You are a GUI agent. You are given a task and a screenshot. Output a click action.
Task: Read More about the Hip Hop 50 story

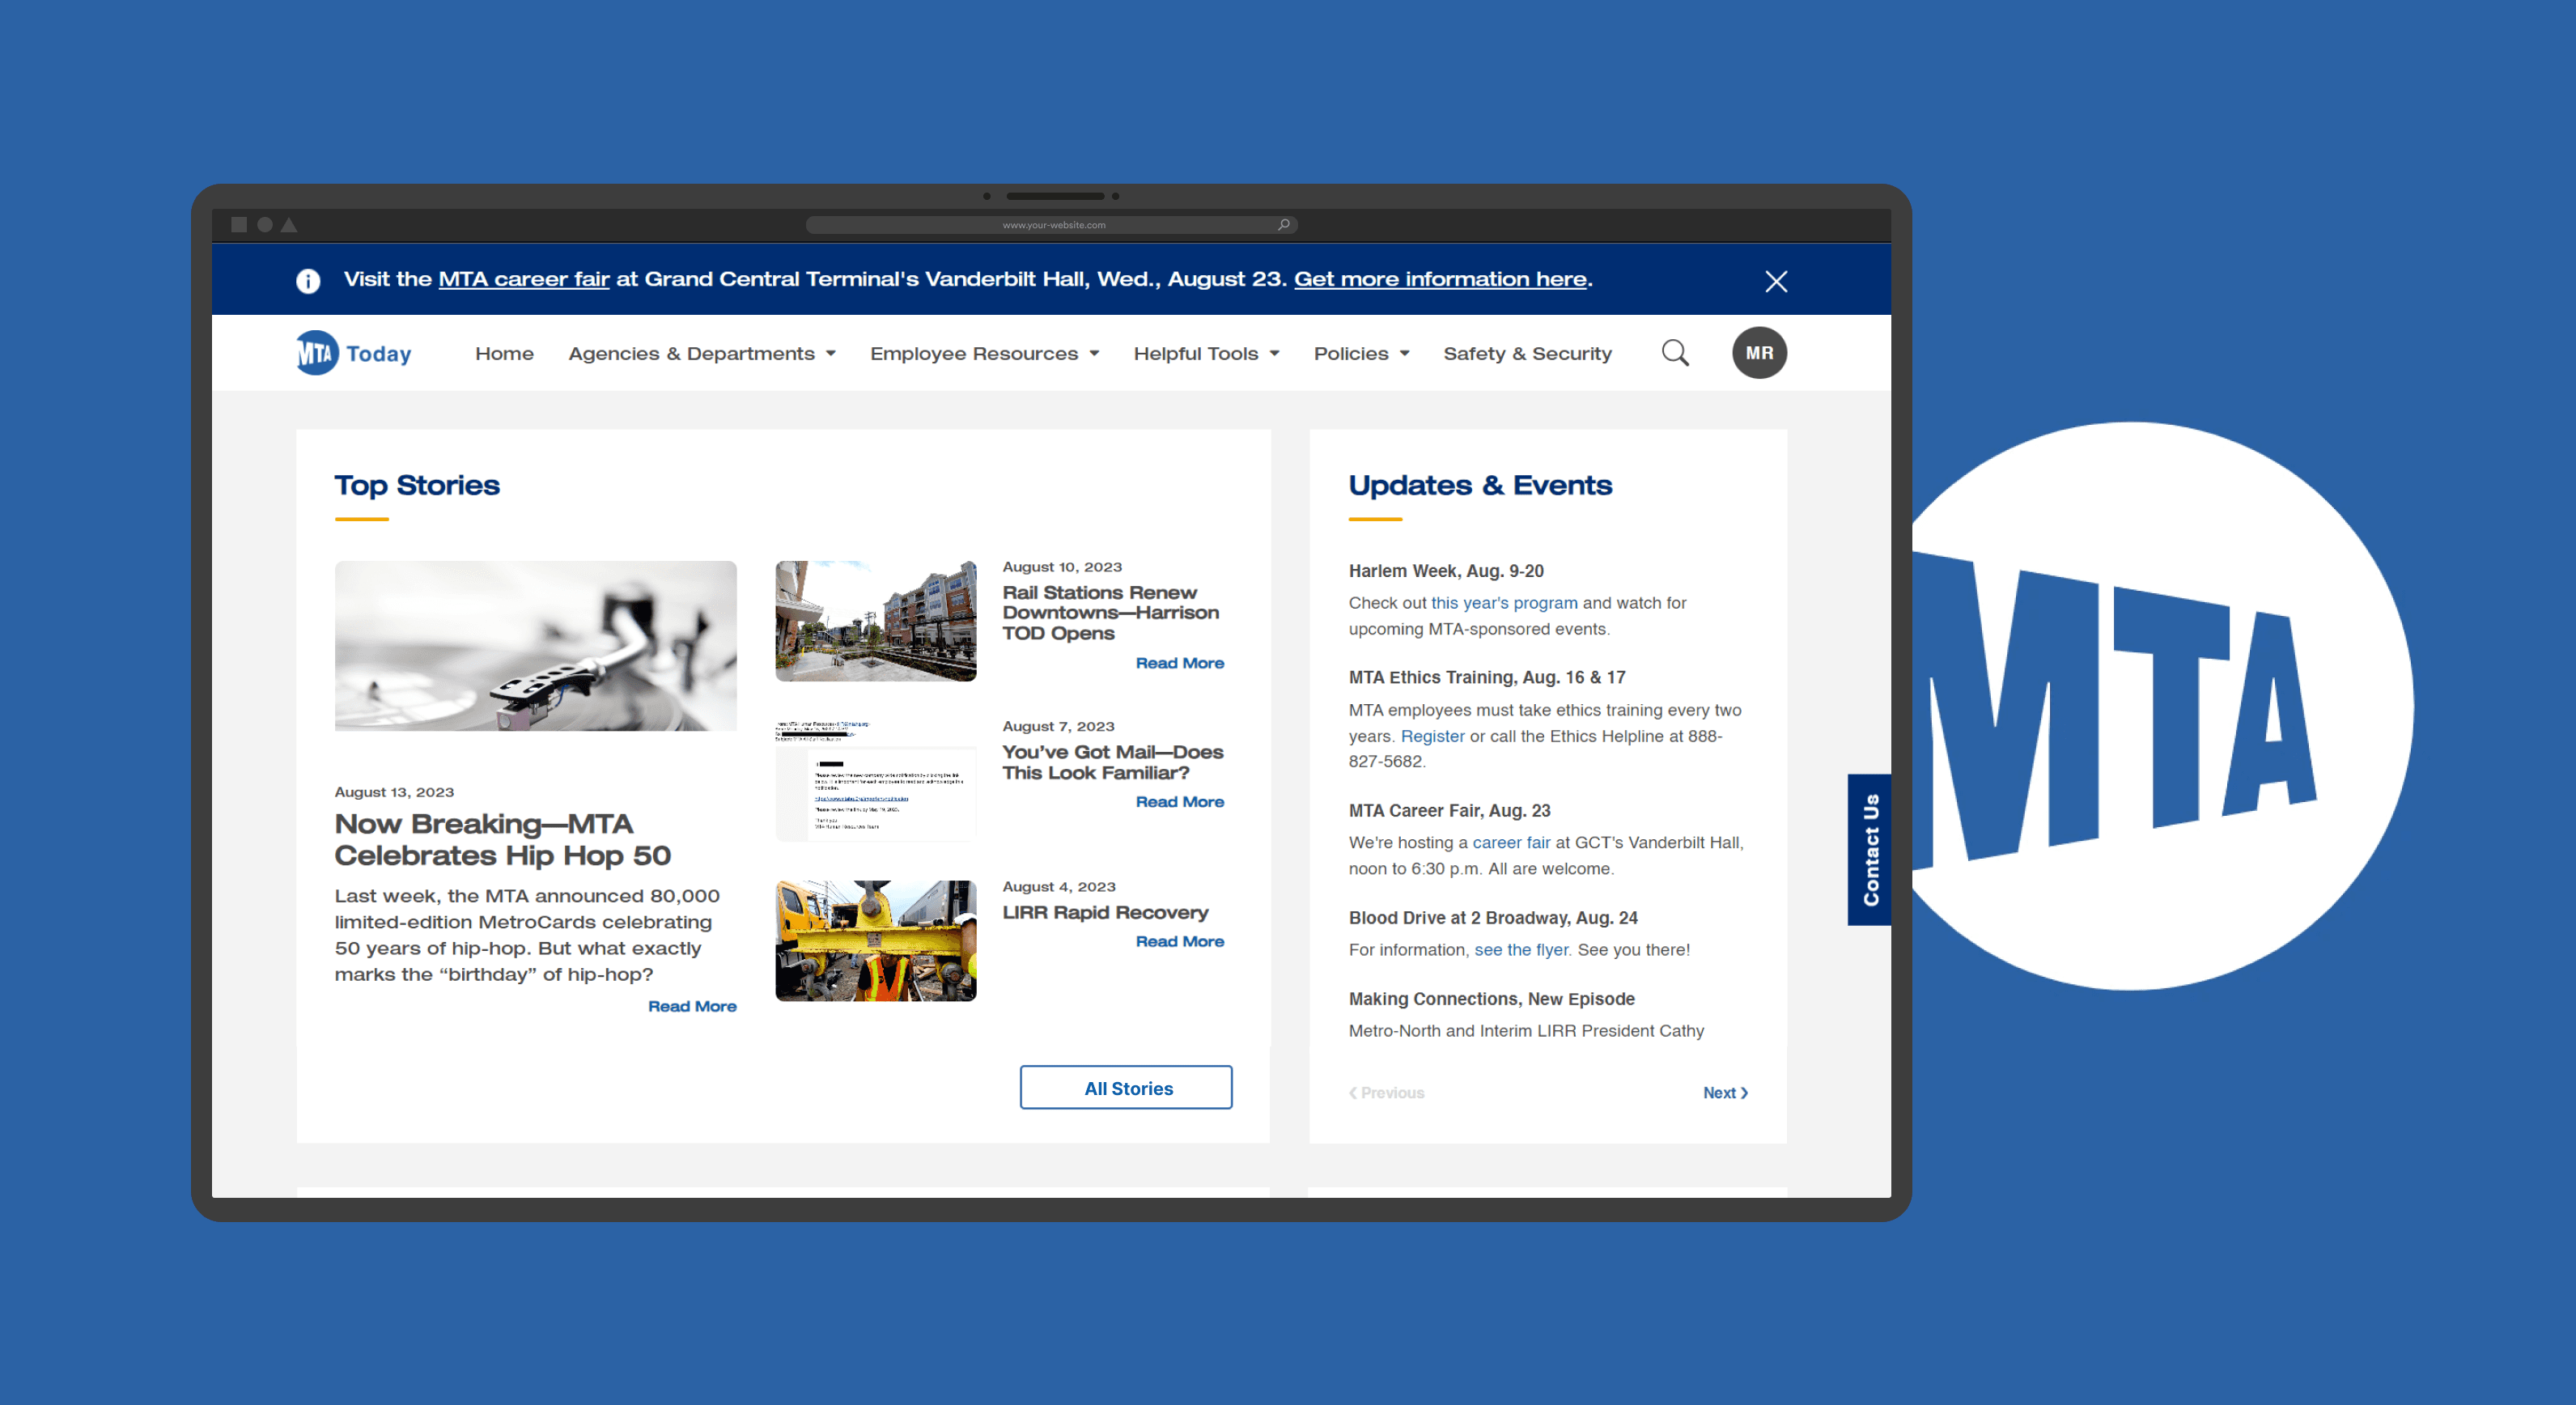coord(692,1006)
